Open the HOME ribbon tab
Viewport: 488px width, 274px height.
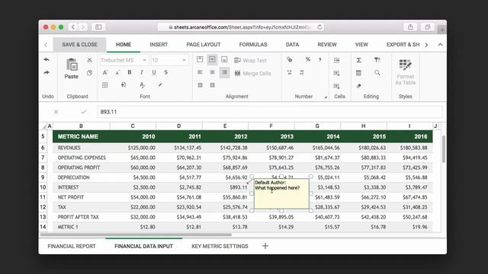tap(124, 44)
